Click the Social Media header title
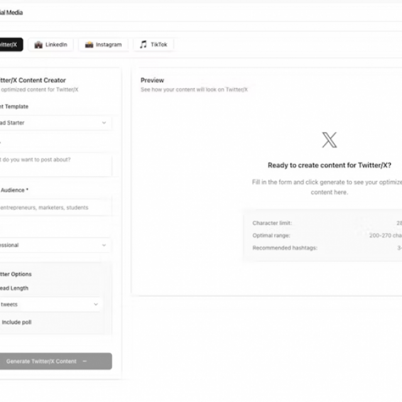Screen dimensions: 402x402 pos(11,13)
